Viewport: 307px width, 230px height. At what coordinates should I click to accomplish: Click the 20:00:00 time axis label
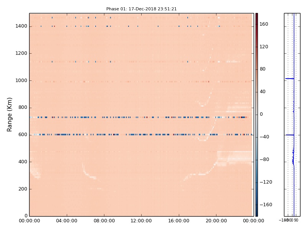(216, 221)
